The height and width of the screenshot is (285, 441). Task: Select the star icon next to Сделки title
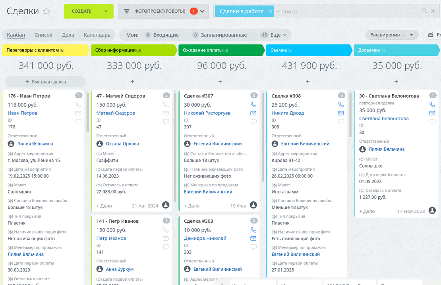(46, 12)
